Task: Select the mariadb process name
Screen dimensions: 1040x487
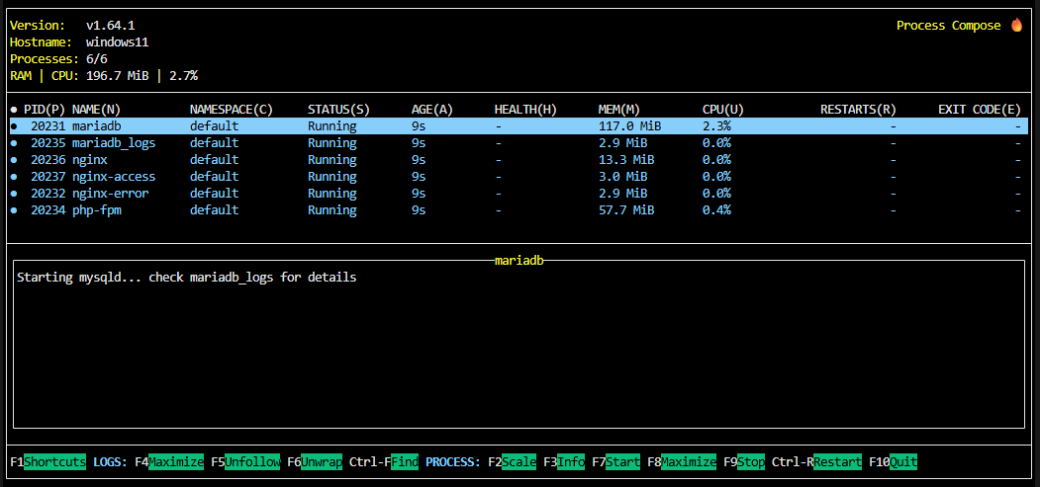Action: tap(96, 126)
